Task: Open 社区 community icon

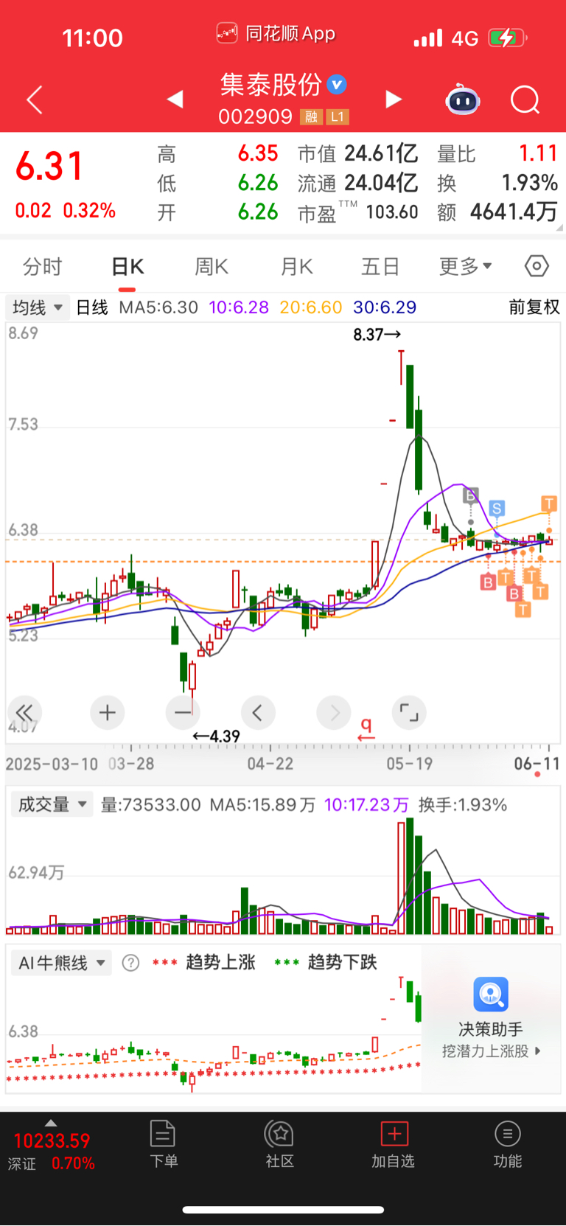Action: point(280,1134)
